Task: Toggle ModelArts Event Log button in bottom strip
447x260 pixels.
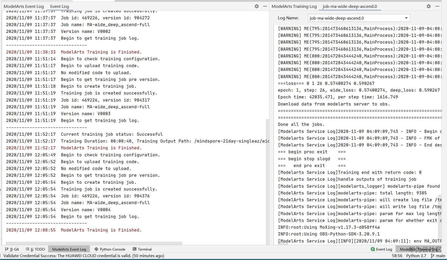Action: [69, 249]
